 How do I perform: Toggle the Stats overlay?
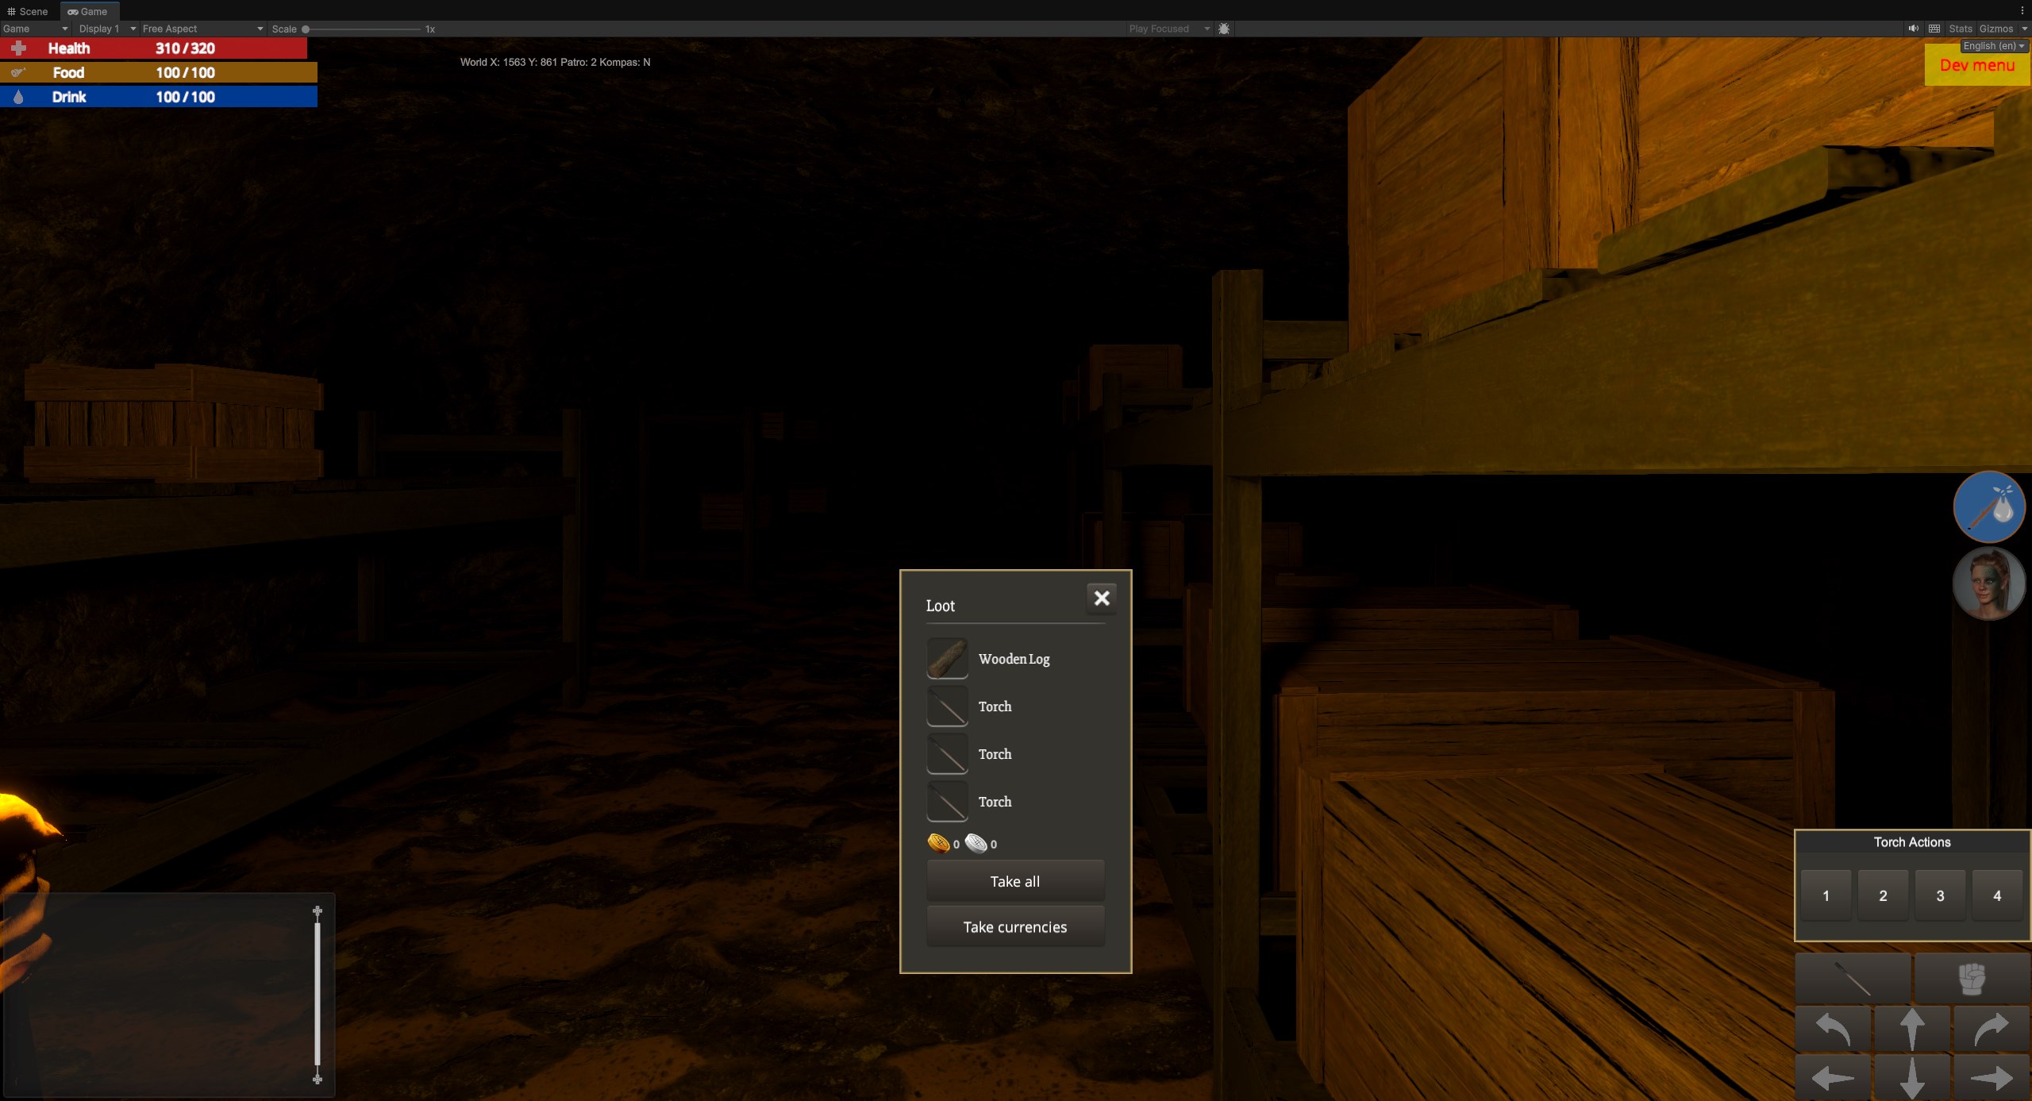tap(1960, 29)
